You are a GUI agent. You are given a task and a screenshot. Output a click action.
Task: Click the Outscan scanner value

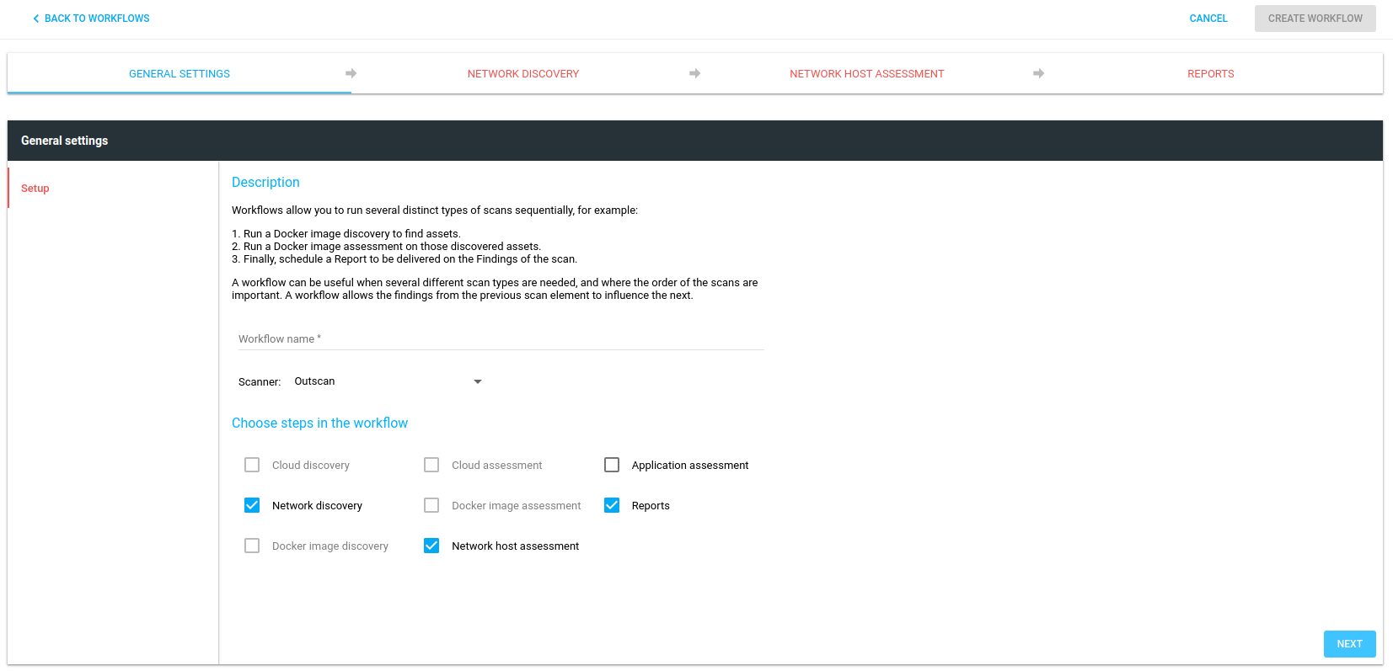click(314, 381)
